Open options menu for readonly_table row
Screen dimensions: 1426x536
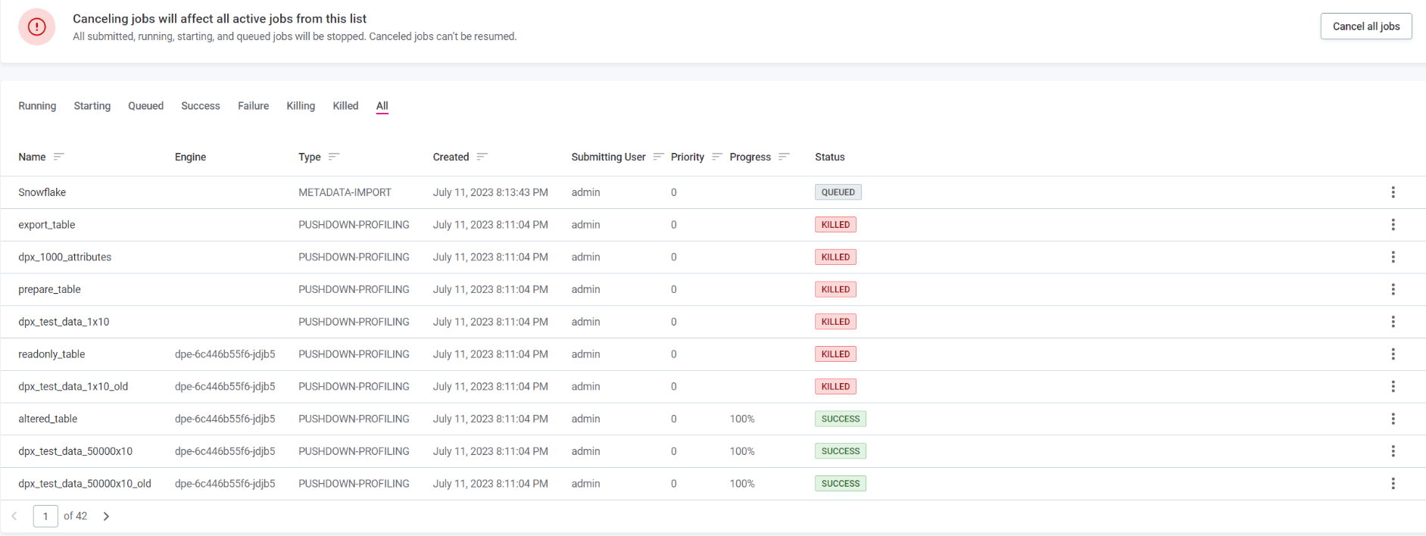[x=1392, y=354]
